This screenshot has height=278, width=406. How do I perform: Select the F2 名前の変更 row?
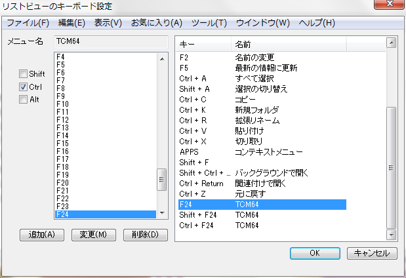(x=262, y=58)
